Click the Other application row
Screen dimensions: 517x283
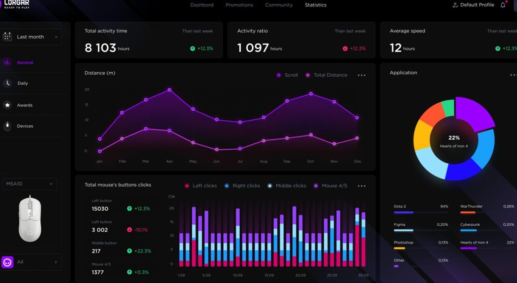click(421, 263)
